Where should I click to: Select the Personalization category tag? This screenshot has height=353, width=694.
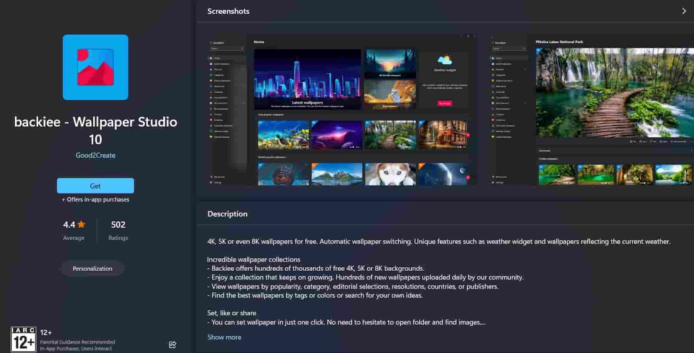click(92, 269)
